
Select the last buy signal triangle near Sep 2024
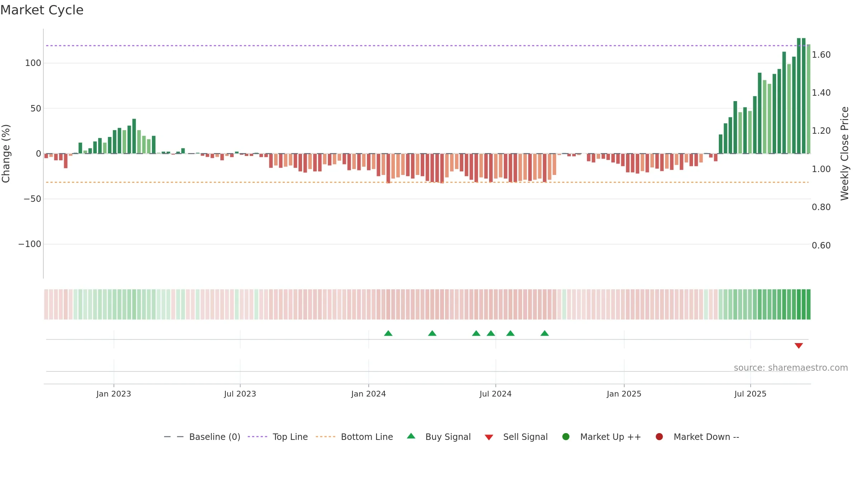click(545, 333)
